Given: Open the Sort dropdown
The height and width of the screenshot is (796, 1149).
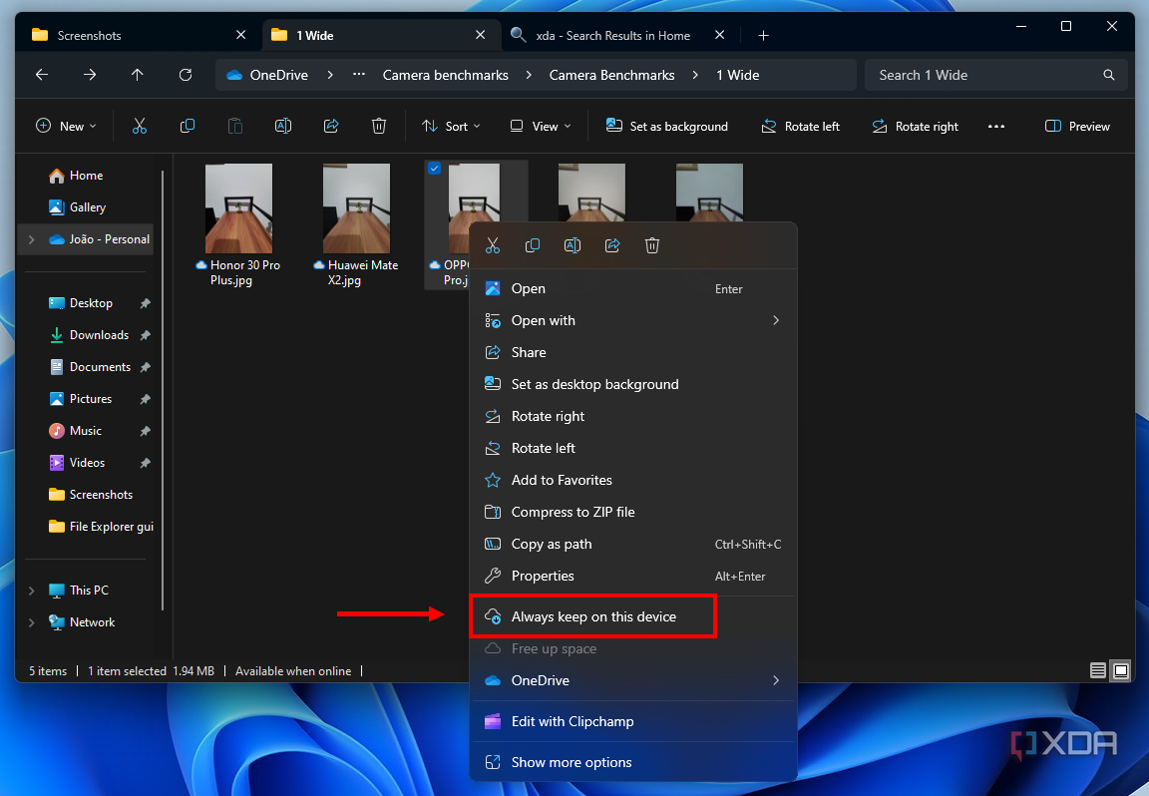Looking at the screenshot, I should click(451, 126).
